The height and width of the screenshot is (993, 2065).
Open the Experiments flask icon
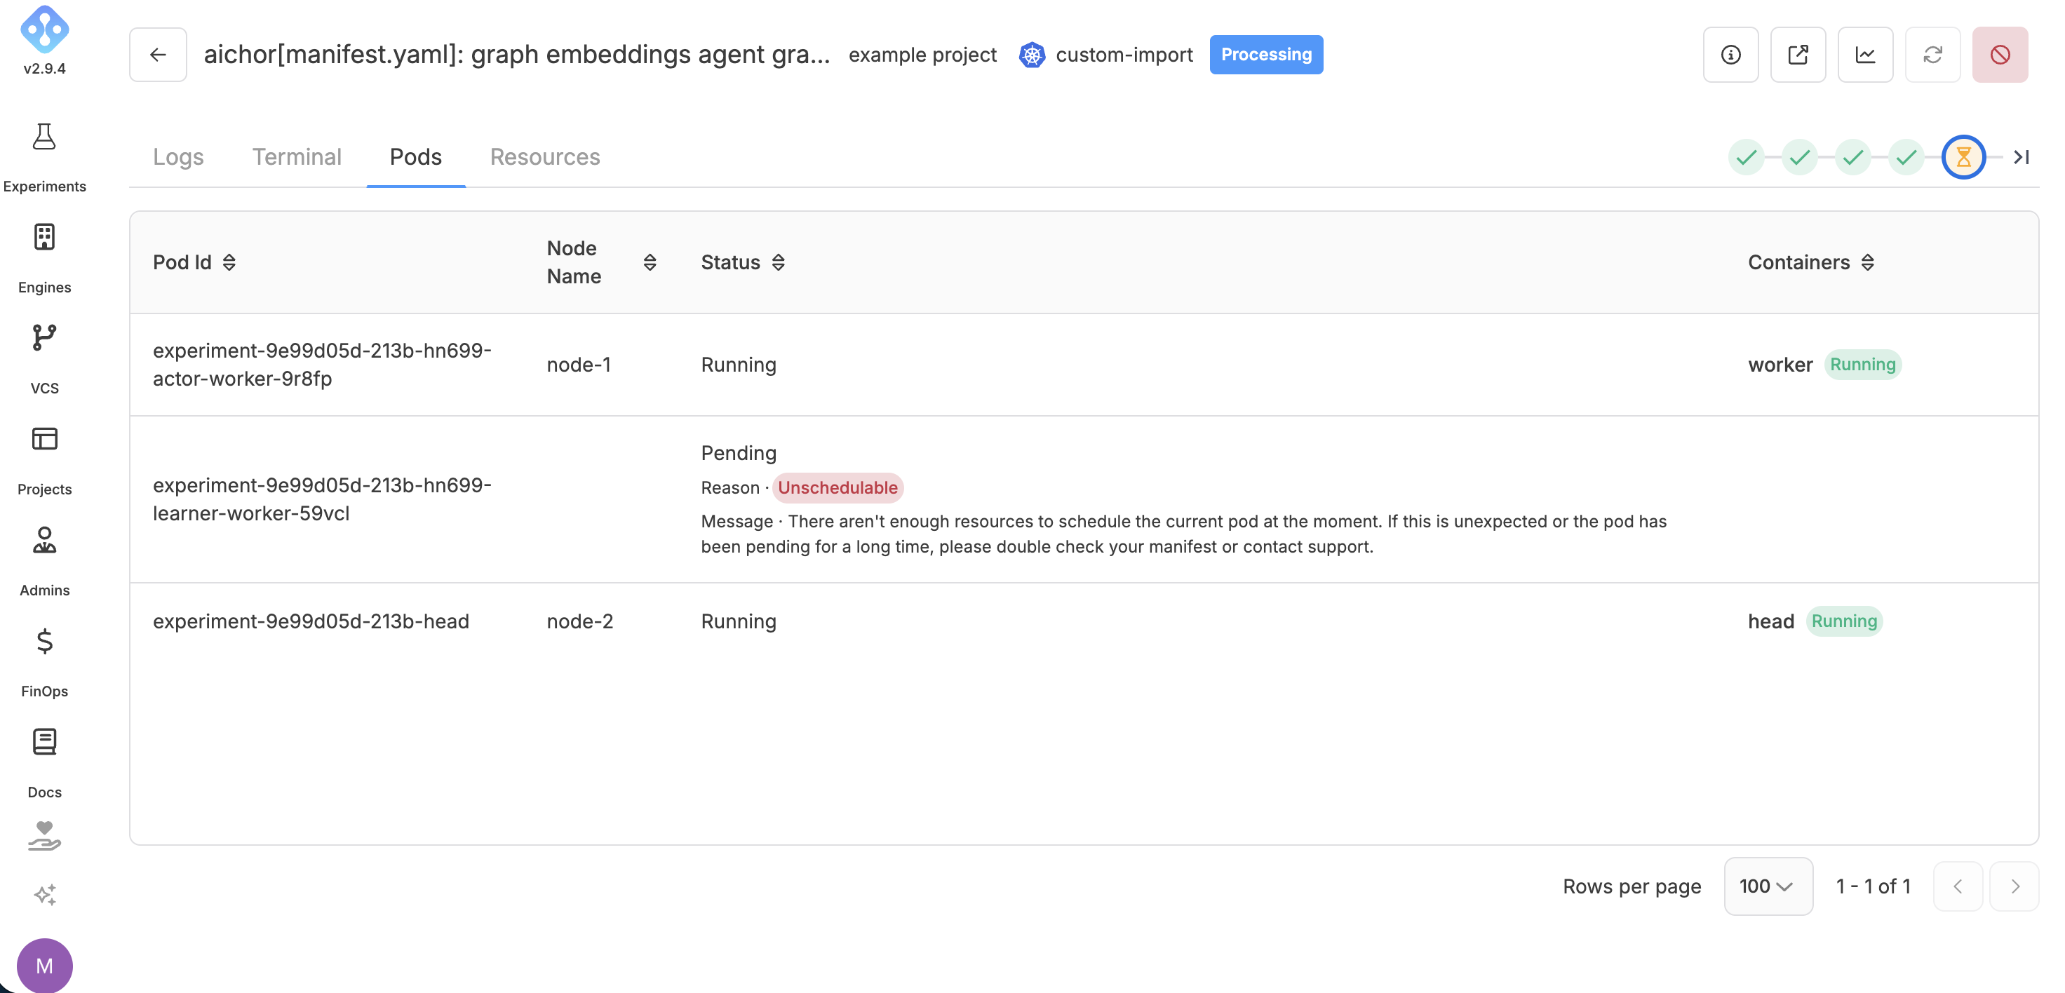tap(44, 137)
